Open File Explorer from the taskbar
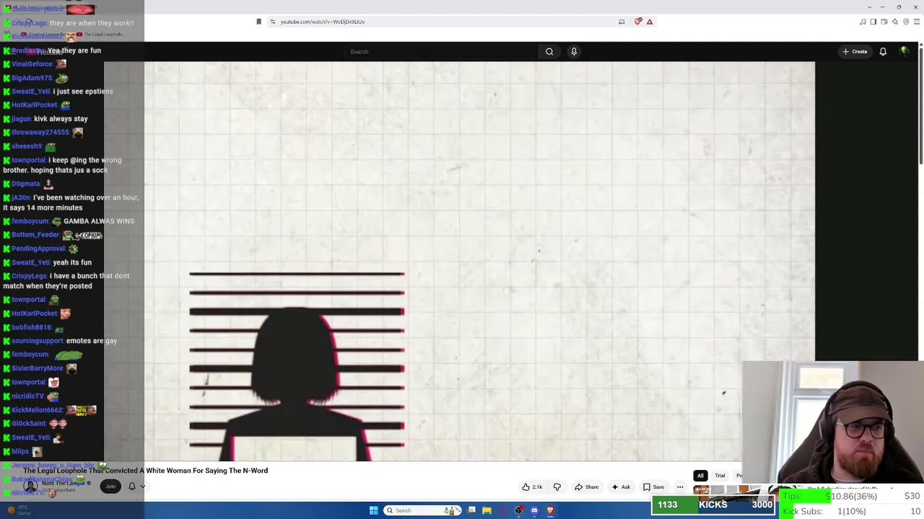 click(487, 510)
